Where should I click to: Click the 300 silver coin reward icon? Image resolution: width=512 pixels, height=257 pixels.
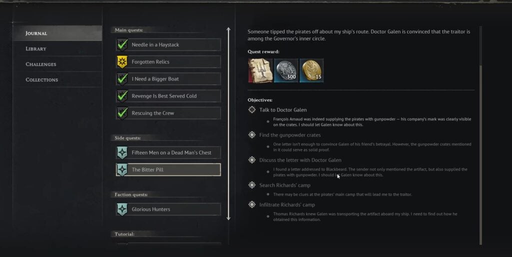coord(286,70)
